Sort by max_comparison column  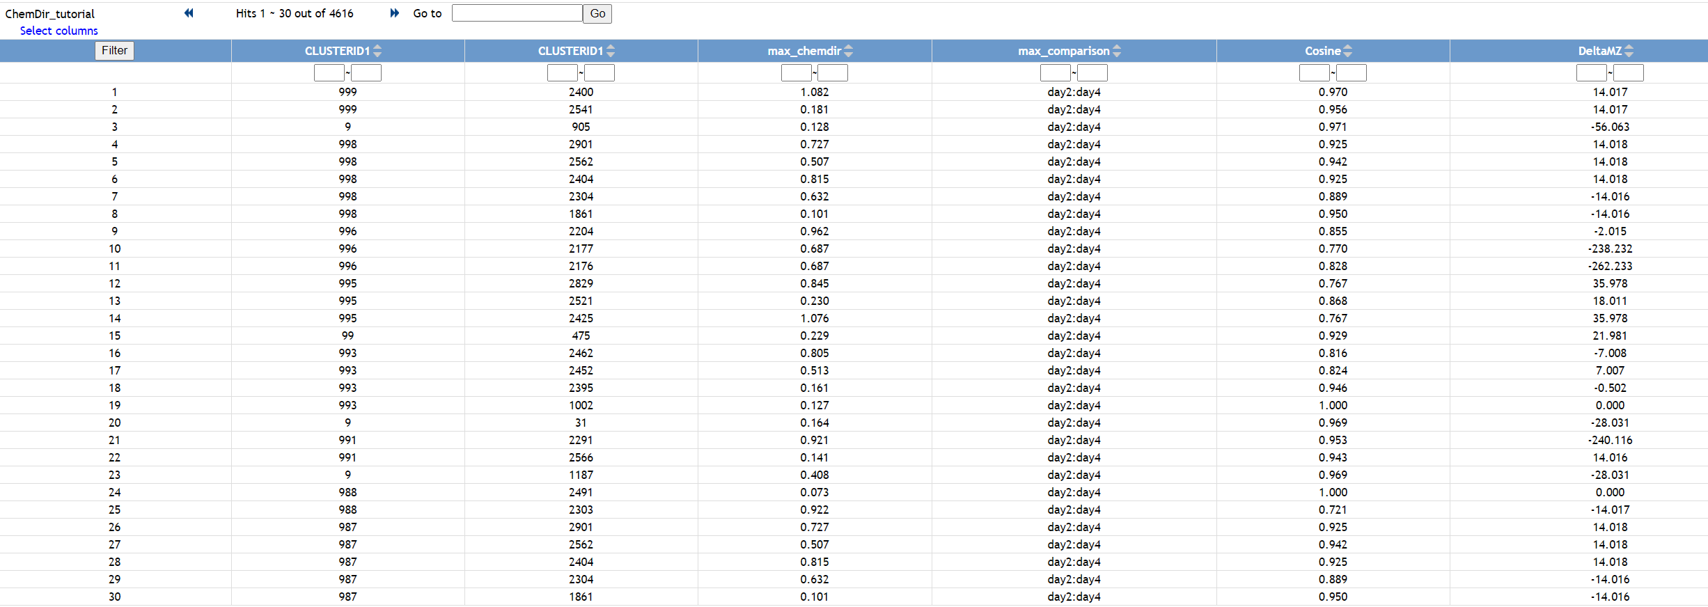pyautogui.click(x=1117, y=51)
